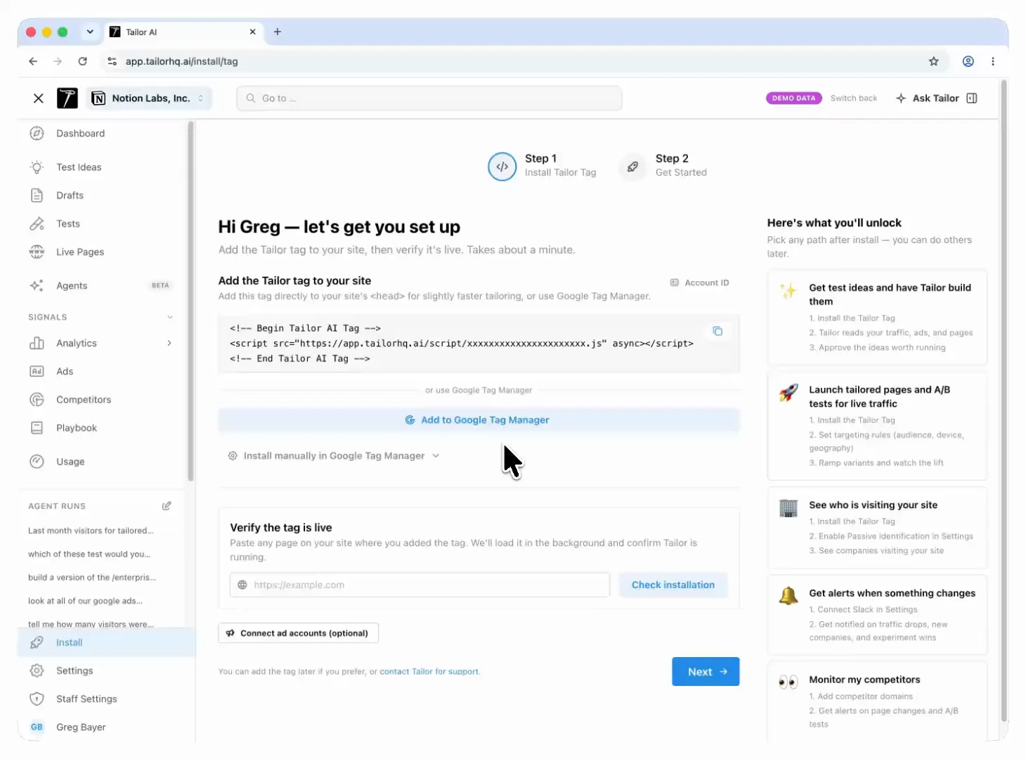Open the browser three-dot menu
This screenshot has height=759, width=1026.
pyautogui.click(x=993, y=61)
